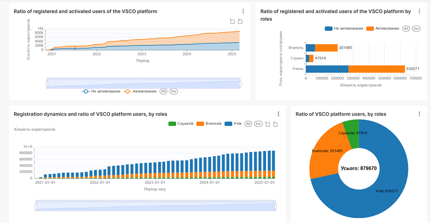Click the 'Учів: 630271' label on the donut chart
Viewport: 431px width, 223px height.
[x=386, y=191]
